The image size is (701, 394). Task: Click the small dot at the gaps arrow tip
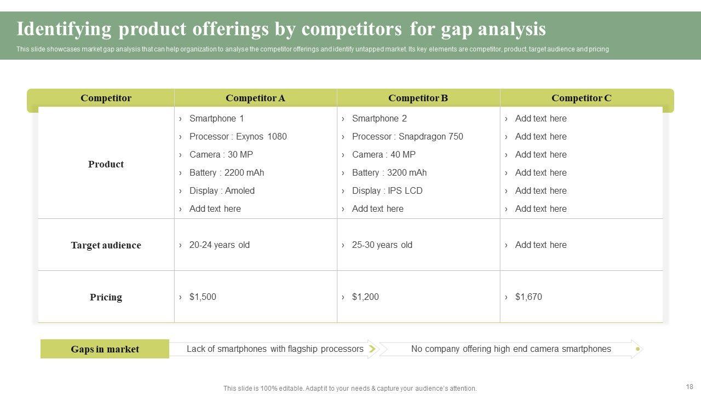pos(637,349)
